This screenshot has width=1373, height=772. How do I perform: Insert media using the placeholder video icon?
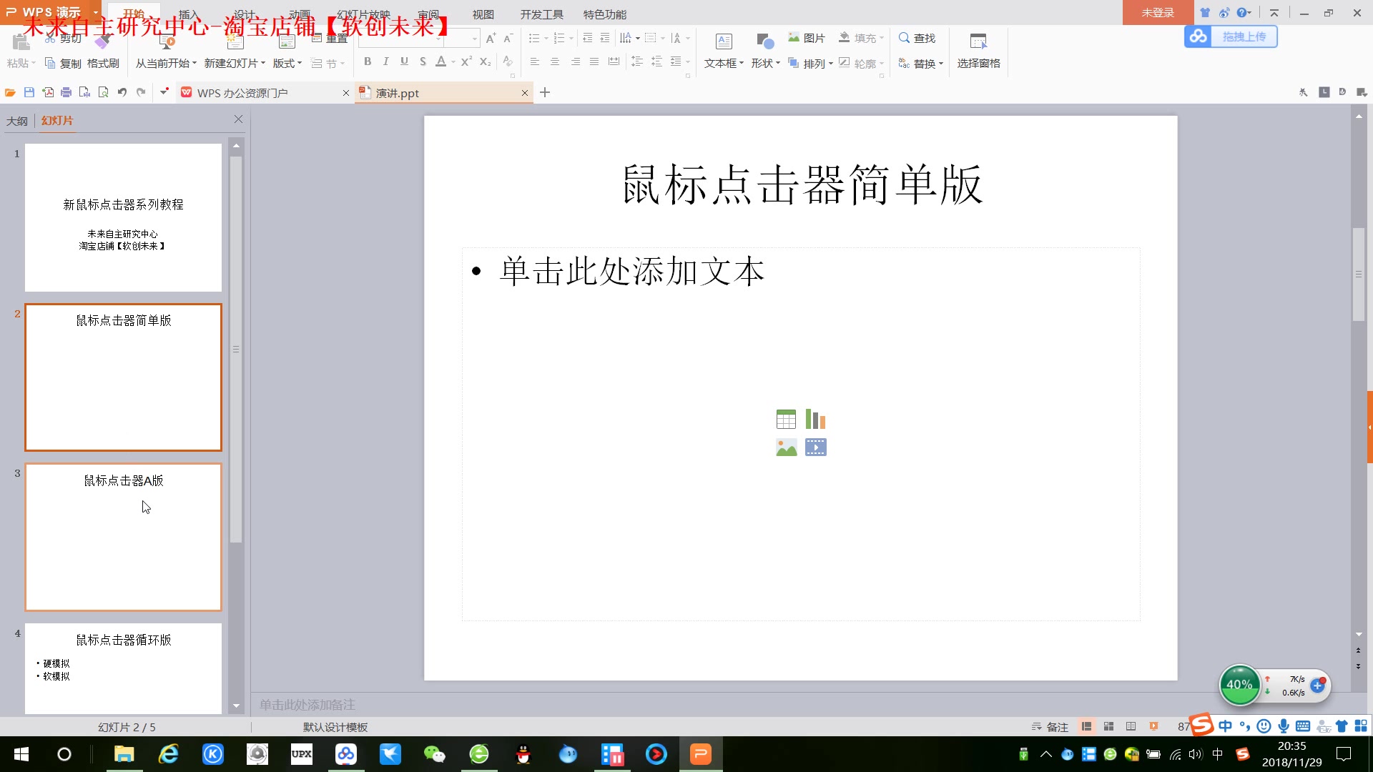click(x=815, y=447)
